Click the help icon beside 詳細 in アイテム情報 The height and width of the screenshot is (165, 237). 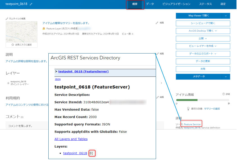(224, 94)
